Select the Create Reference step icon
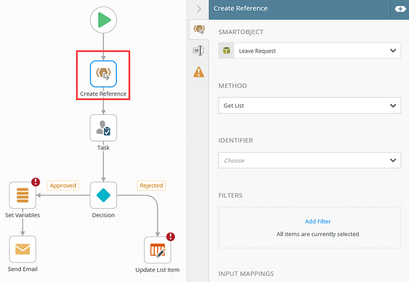The height and width of the screenshot is (282, 409). [x=103, y=74]
